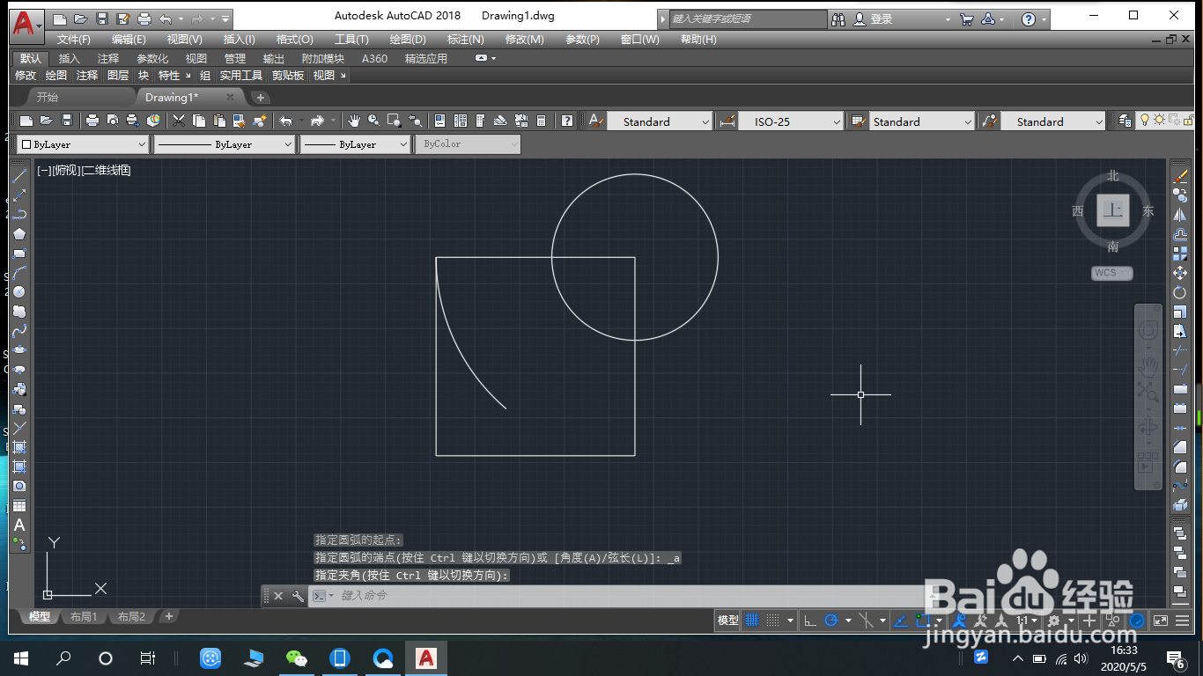Open the Dimension Style manager icon
1203x676 pixels.
pos(727,121)
